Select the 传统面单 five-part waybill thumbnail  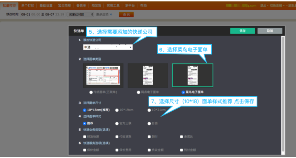point(103,76)
